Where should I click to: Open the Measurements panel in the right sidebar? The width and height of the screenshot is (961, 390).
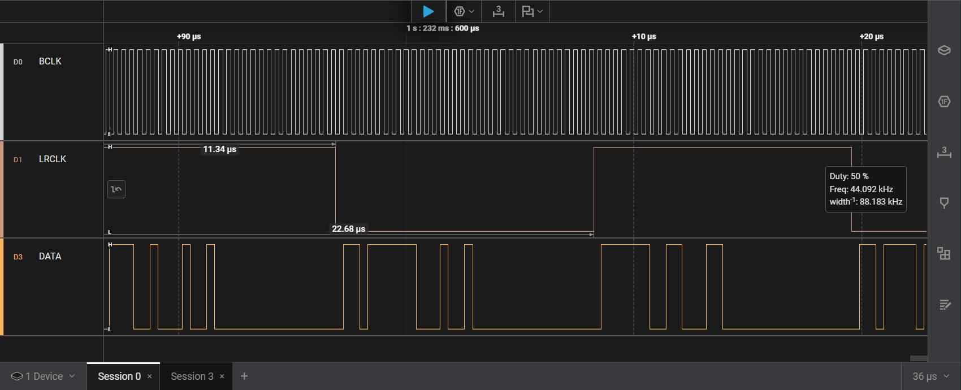pyautogui.click(x=944, y=153)
